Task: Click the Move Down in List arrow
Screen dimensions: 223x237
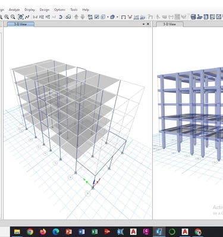Action: click(83, 17)
